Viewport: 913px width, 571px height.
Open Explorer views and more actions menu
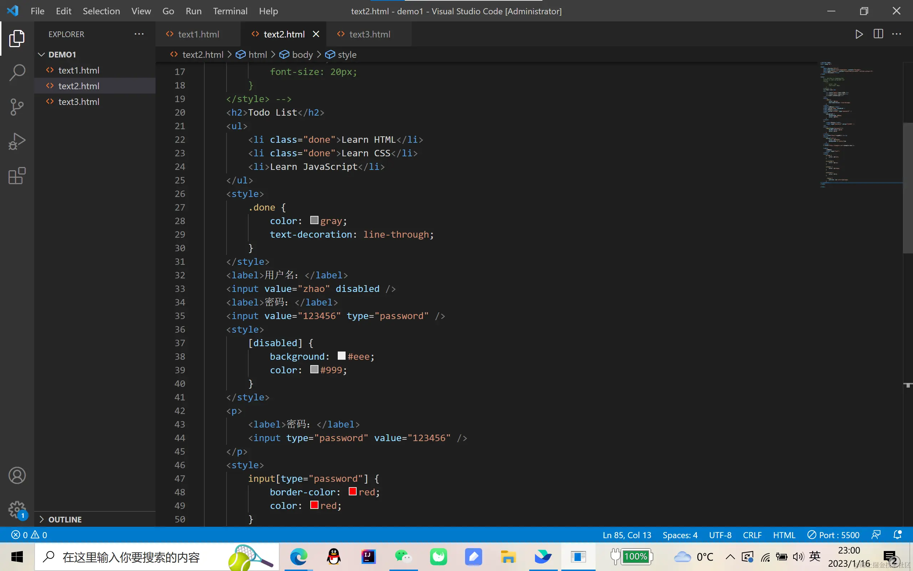pos(139,34)
